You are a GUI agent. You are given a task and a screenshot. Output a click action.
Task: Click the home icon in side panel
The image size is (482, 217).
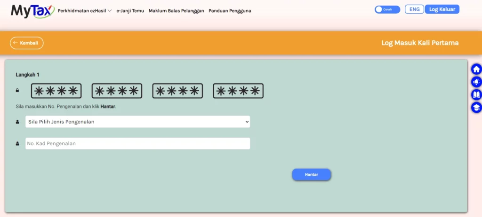pos(476,70)
